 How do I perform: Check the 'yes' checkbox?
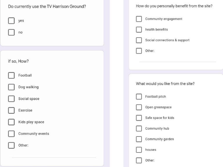tap(11, 21)
